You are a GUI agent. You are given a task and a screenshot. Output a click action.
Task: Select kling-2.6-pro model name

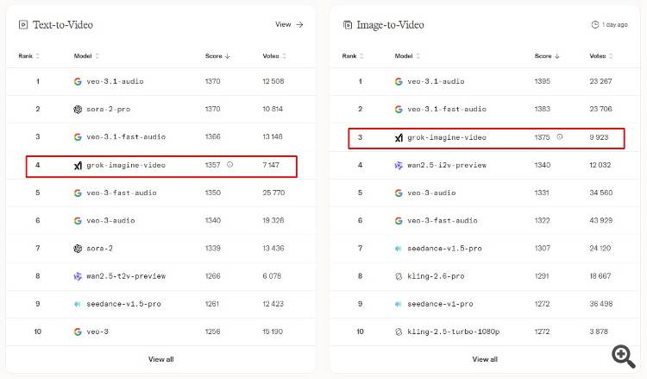click(436, 276)
